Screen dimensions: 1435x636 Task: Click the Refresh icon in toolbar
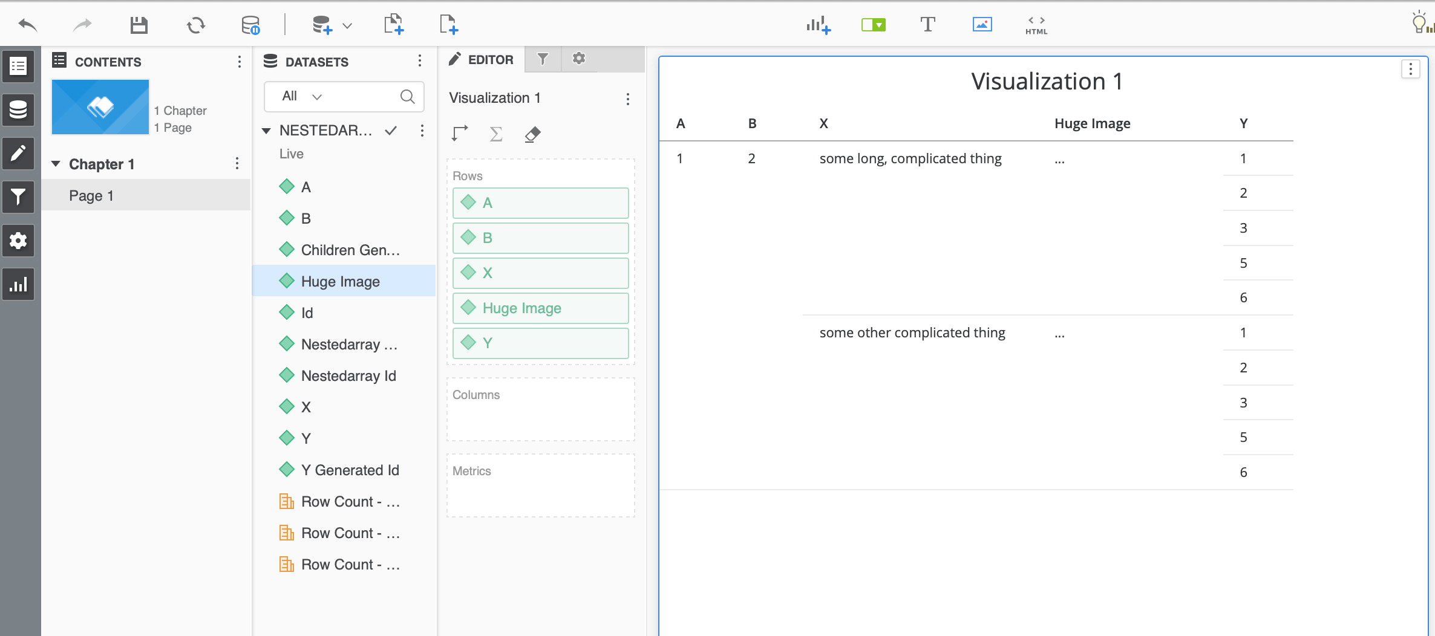pyautogui.click(x=195, y=25)
